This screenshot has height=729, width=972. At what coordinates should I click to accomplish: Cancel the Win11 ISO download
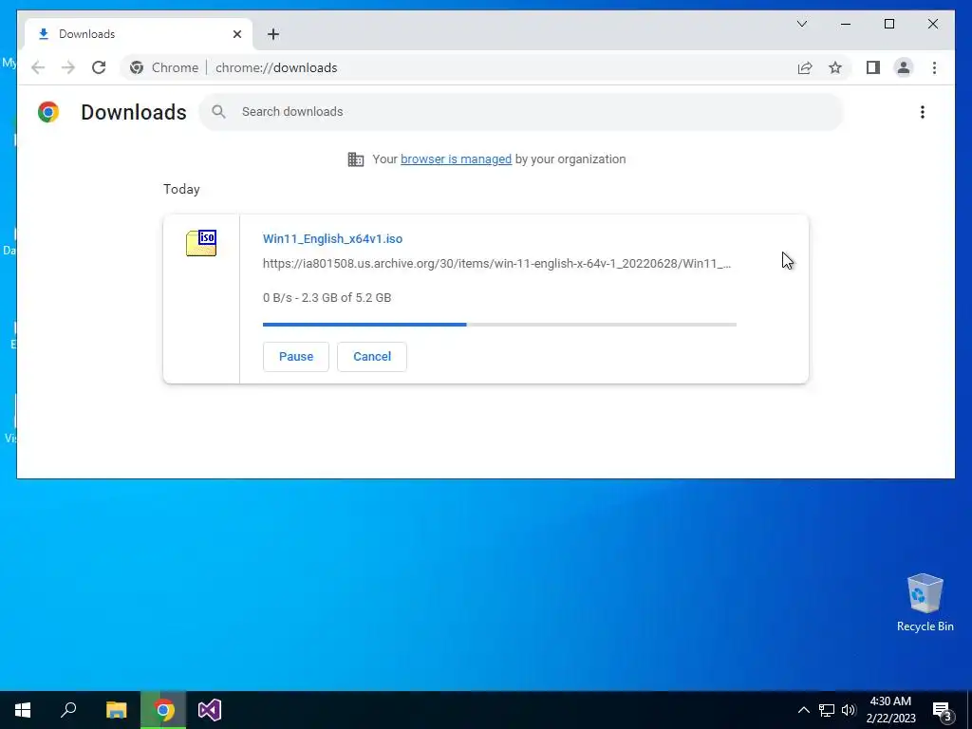click(x=372, y=357)
